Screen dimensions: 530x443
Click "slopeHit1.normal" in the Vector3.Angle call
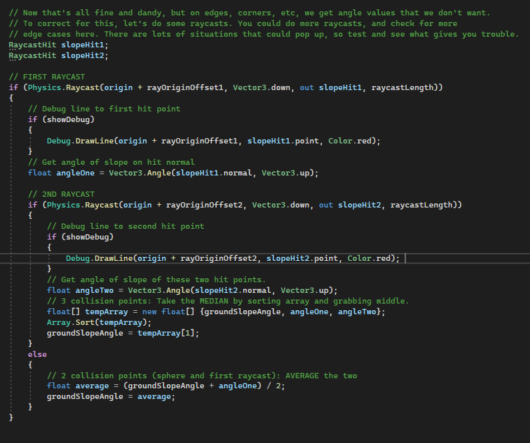[x=213, y=173]
